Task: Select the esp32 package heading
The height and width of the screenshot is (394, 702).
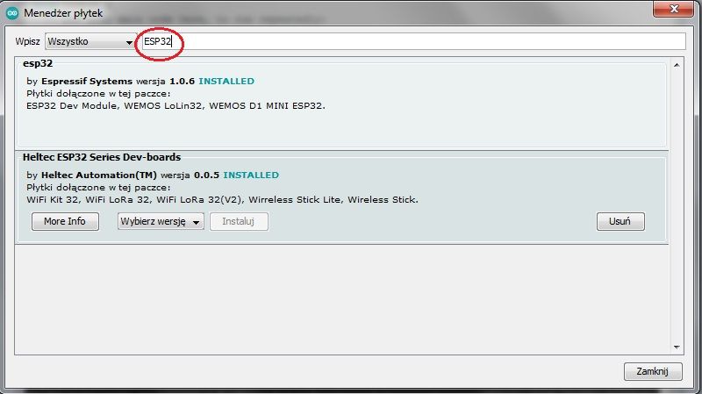Action: pyautogui.click(x=38, y=63)
